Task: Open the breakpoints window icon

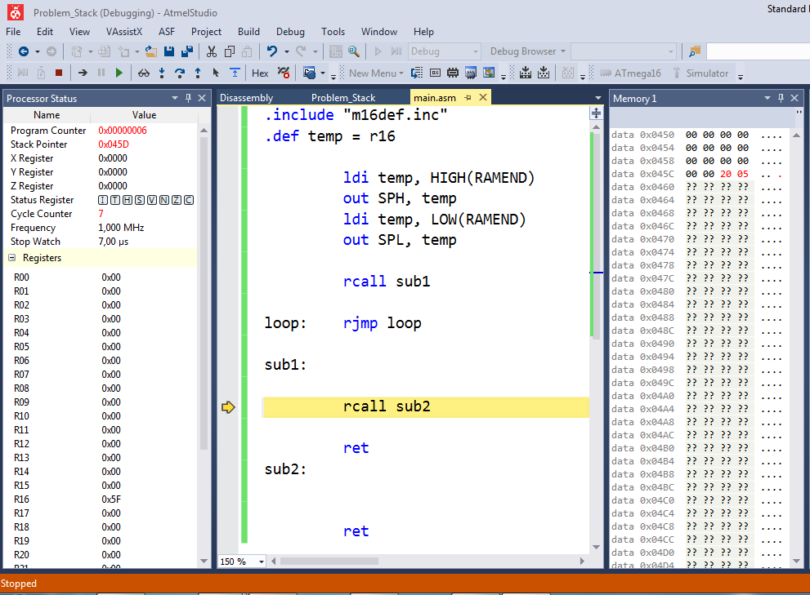Action: [x=309, y=73]
